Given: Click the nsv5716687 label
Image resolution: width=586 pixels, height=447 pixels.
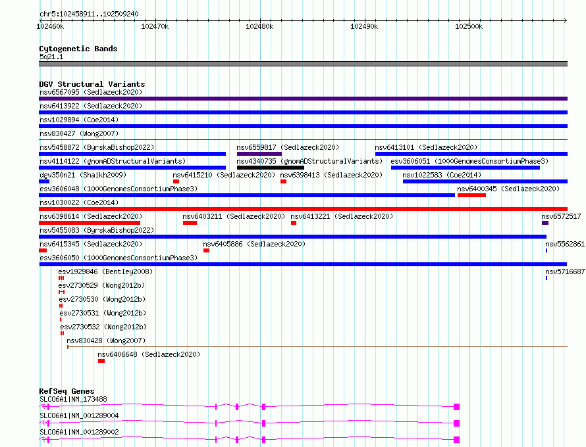Looking at the screenshot, I should coord(565,271).
